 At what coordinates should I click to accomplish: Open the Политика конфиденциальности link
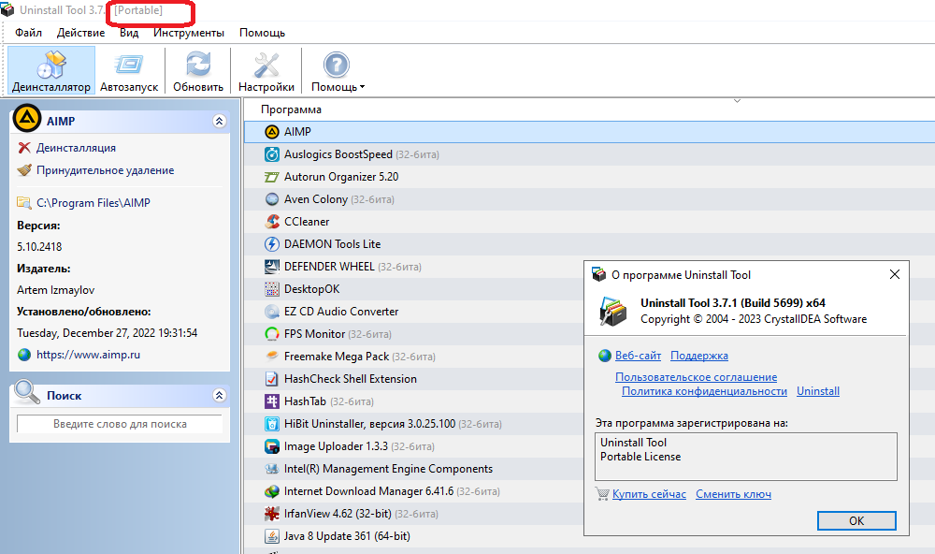point(704,391)
